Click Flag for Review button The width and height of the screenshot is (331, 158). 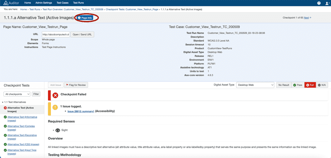(76, 85)
